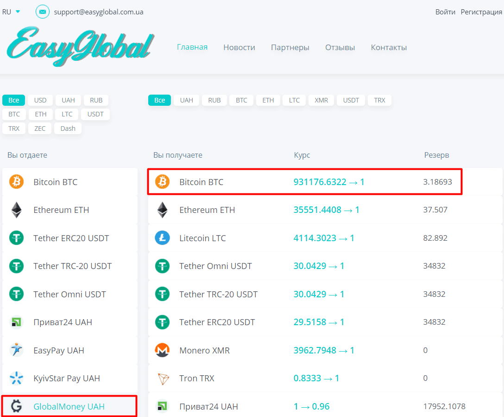
Task: Select the Bitcoin BTC icon in left column
Action: pyautogui.click(x=16, y=182)
